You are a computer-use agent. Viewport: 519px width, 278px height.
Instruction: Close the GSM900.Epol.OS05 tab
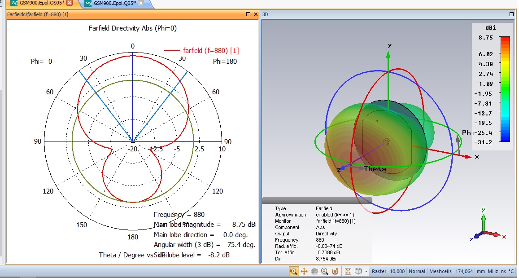point(70,3)
